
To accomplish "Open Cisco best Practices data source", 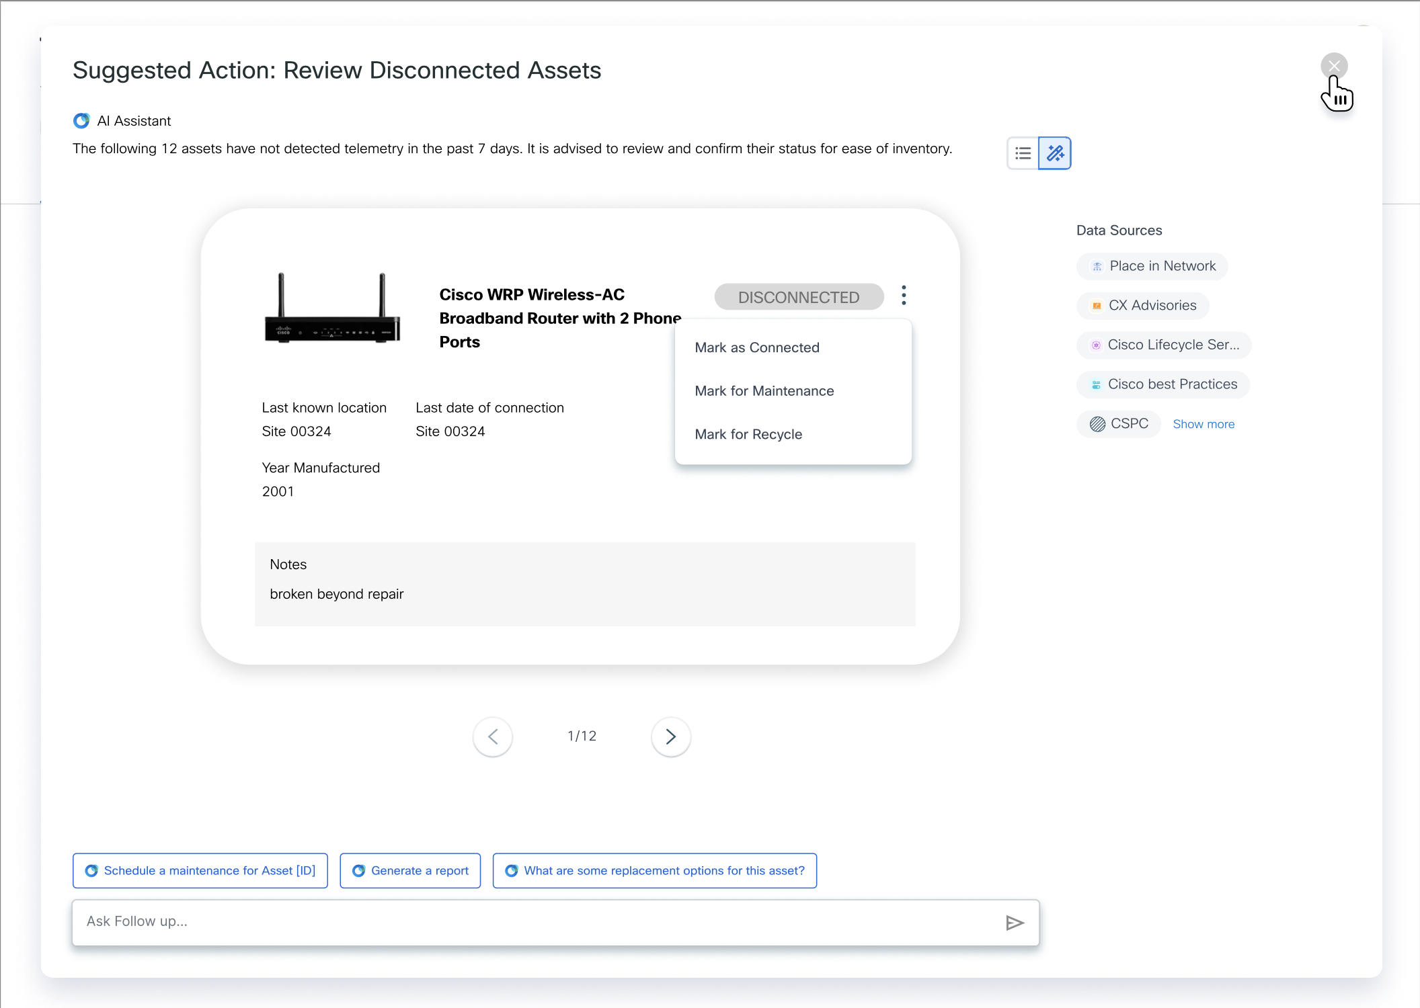I will pos(1163,384).
